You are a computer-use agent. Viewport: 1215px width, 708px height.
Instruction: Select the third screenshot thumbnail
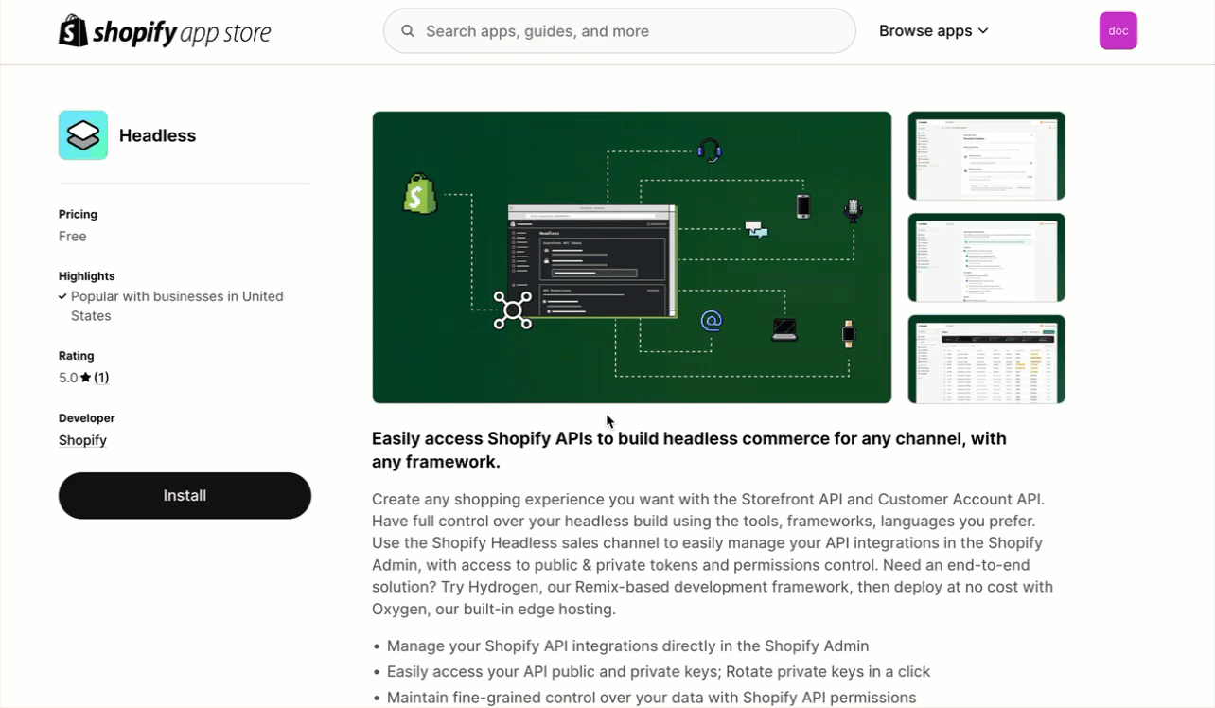(986, 359)
